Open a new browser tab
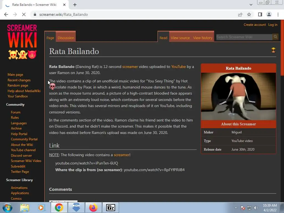 [75, 5]
